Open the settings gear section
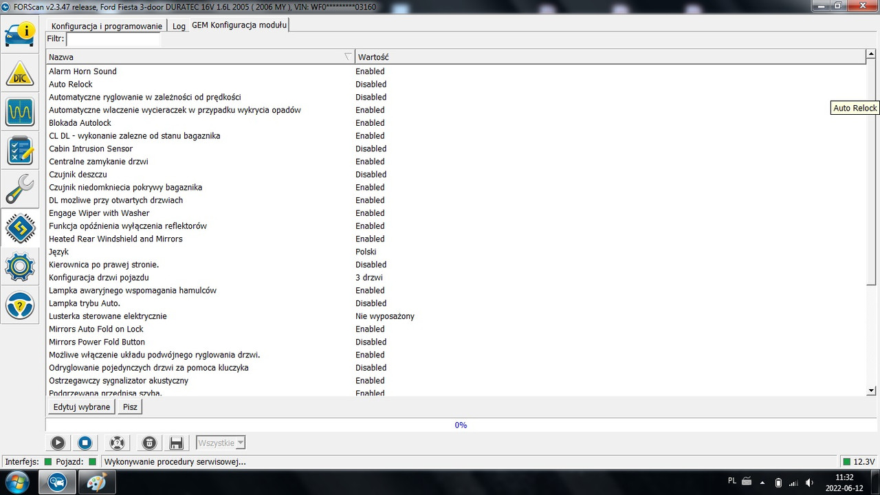Viewport: 880px width, 495px height. (20, 267)
